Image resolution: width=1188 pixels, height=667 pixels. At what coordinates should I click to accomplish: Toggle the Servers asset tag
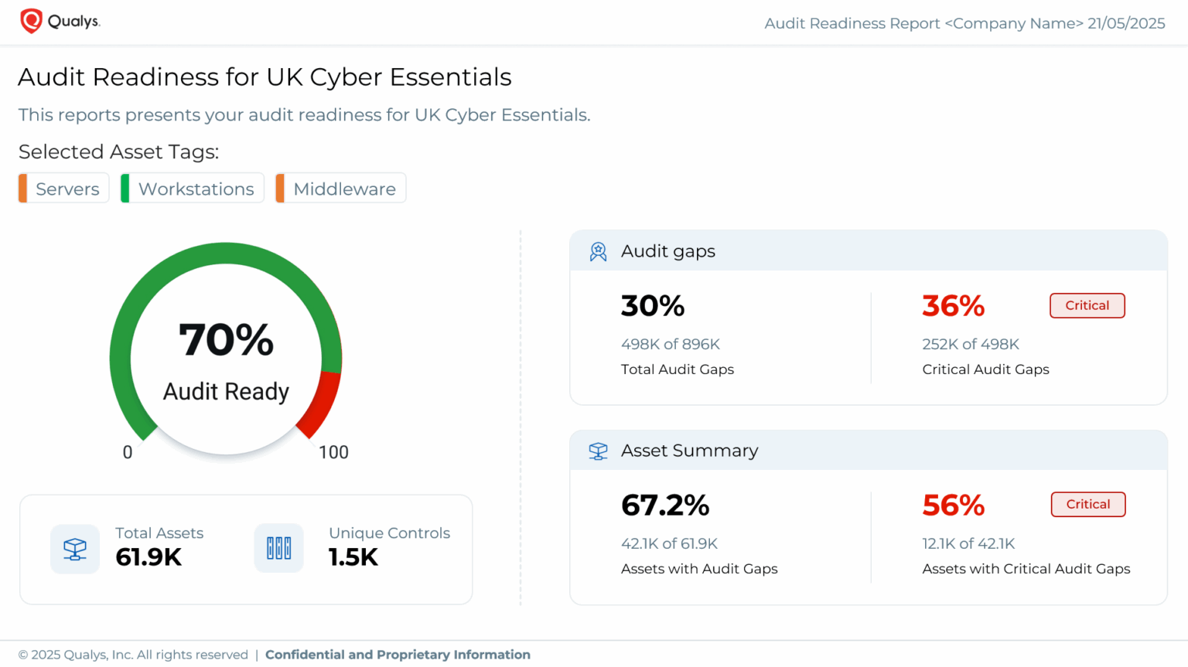click(x=63, y=188)
